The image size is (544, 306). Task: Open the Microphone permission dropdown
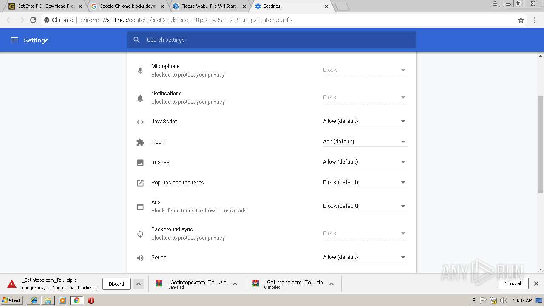click(x=365, y=70)
